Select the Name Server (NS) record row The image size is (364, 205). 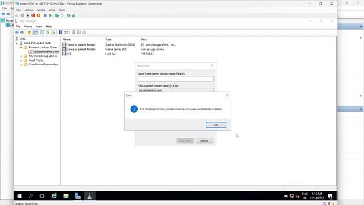pyautogui.click(x=119, y=50)
